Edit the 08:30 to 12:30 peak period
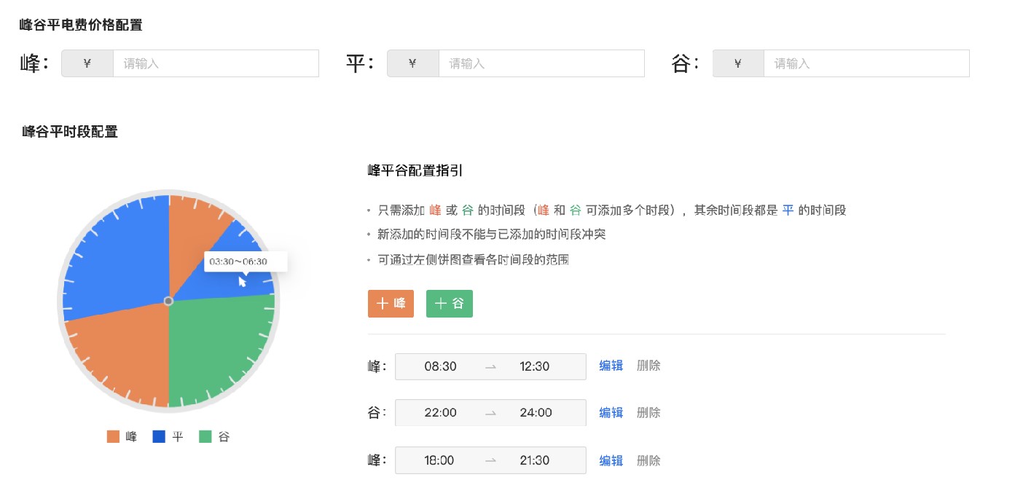This screenshot has width=1015, height=496. [611, 366]
